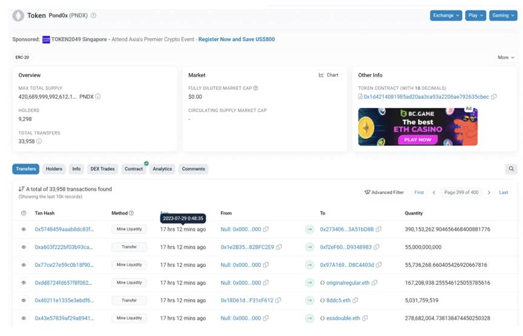This screenshot has width=523, height=336.
Task: Click info icon next to Pond0x (PNDX)
Action: (x=93, y=16)
